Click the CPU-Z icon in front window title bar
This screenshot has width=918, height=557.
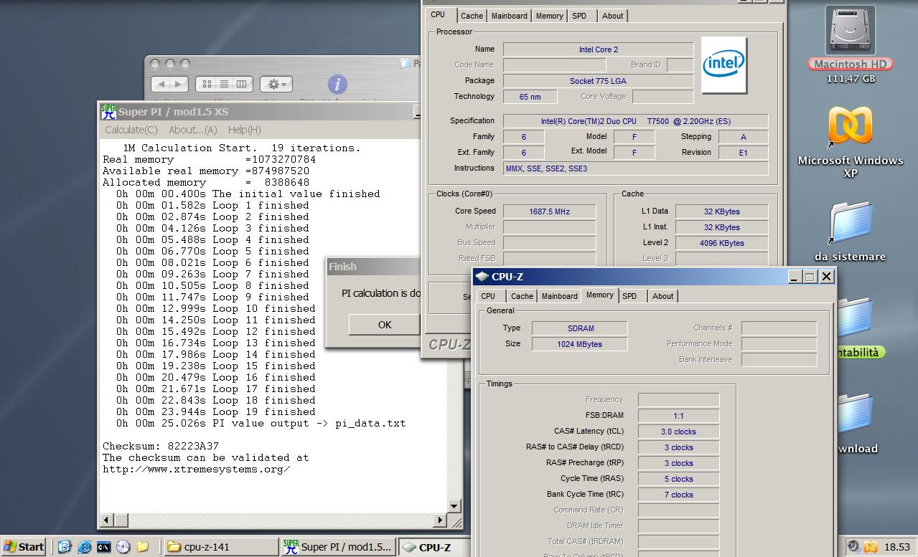point(482,277)
